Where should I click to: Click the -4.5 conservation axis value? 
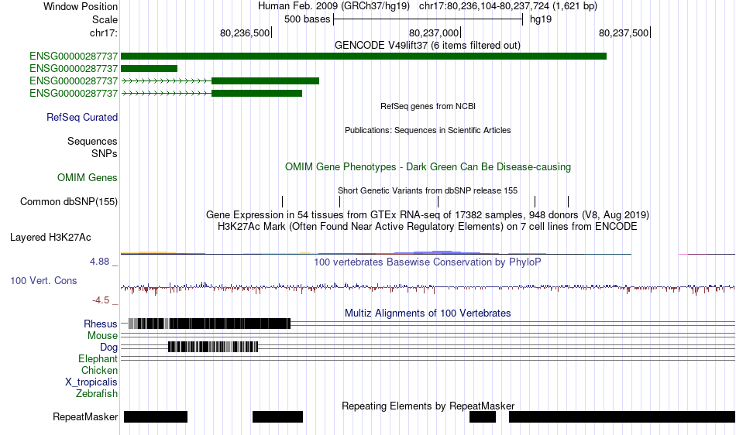[101, 300]
